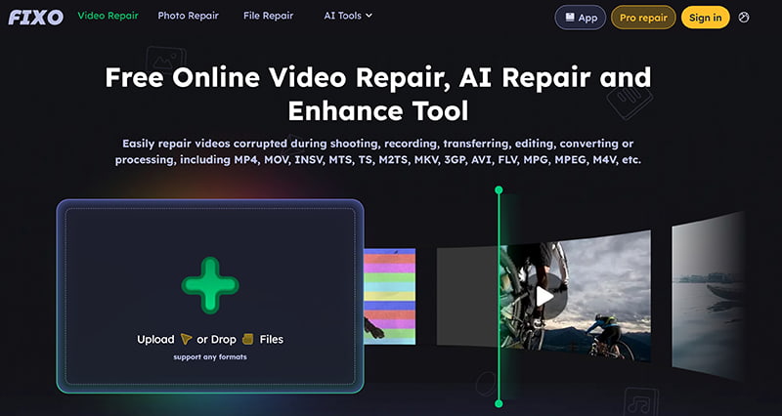Open the Photo Repair tab
Viewport: 782px width, 416px height.
point(188,16)
